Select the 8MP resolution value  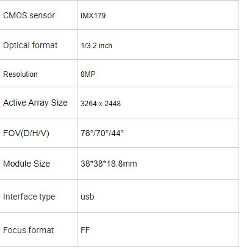88,74
